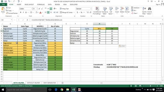This screenshot has height=92, width=164.
Task: Click the zoom slider handle
Action: (x=150, y=86)
